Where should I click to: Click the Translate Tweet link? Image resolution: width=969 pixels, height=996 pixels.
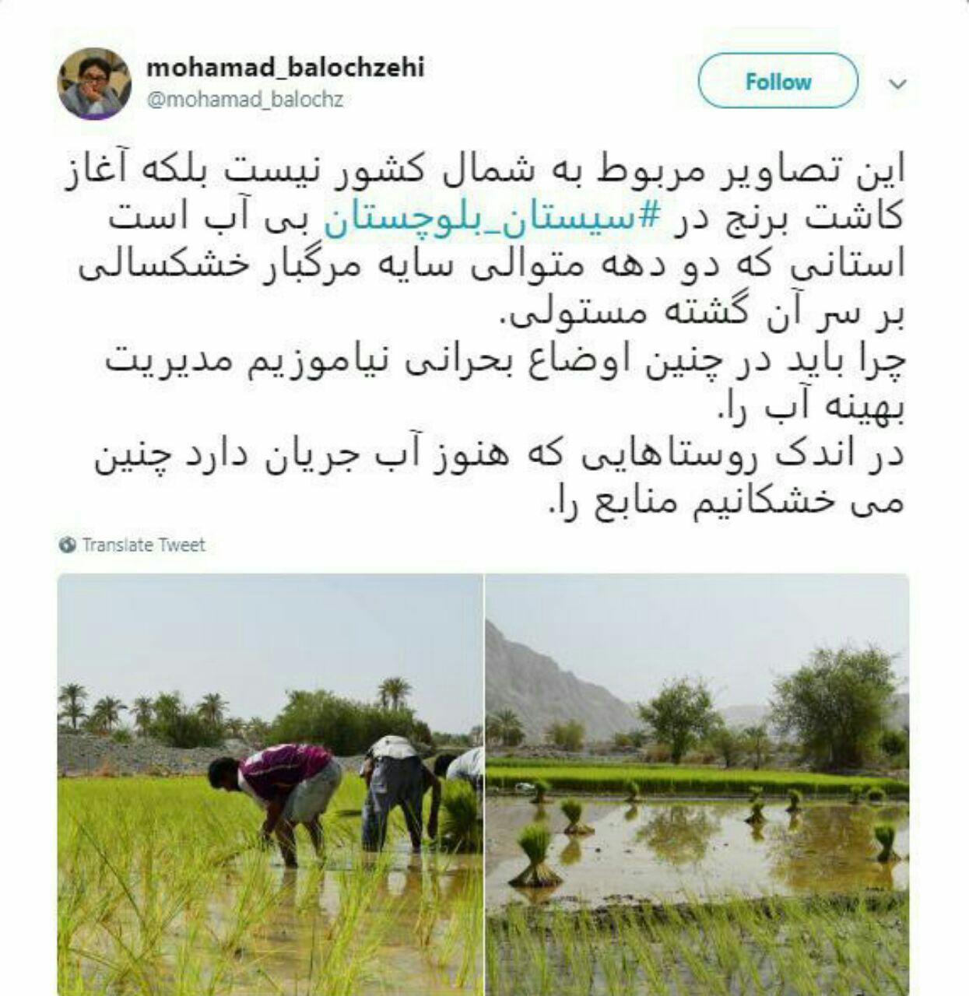[x=143, y=545]
